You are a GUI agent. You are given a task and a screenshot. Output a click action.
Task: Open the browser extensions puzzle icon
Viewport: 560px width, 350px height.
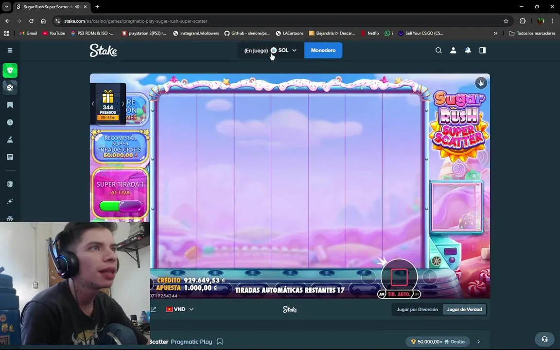(x=523, y=21)
